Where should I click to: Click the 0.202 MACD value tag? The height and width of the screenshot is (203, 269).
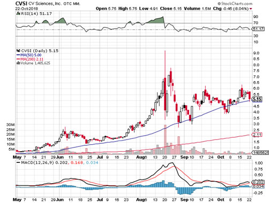coord(258,182)
